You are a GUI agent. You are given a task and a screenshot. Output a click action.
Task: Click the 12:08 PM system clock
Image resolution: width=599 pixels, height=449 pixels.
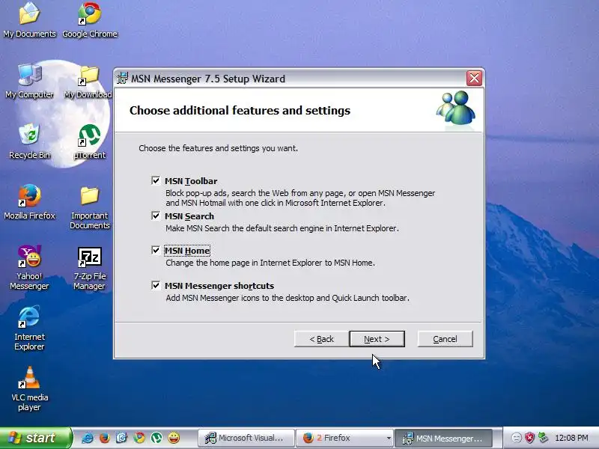coord(571,438)
